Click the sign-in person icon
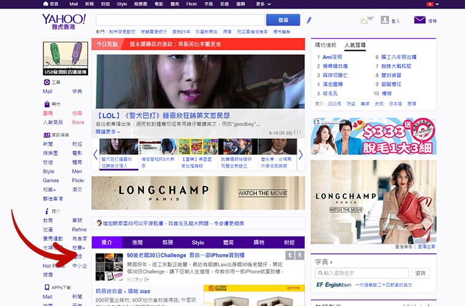The image size is (465, 306). click(x=385, y=20)
